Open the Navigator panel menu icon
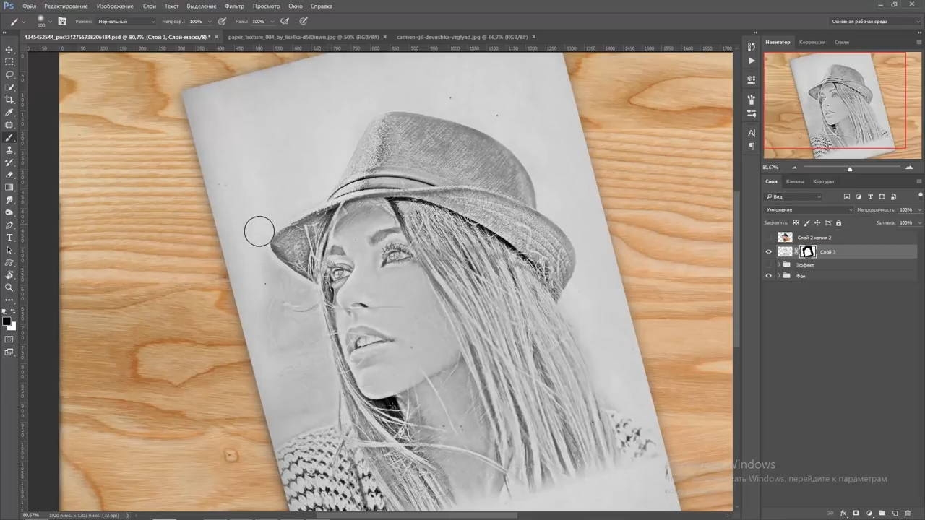The height and width of the screenshot is (520, 925). [x=919, y=43]
